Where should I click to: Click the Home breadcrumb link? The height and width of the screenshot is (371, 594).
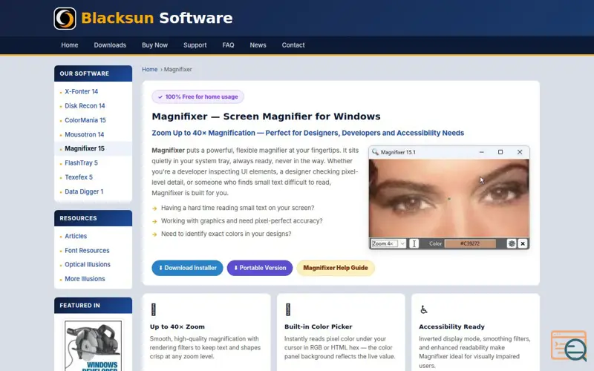[x=150, y=69]
